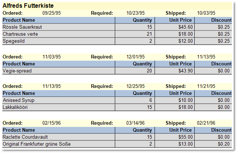
Task: Click the Lakkalikööri product name
Action: coord(15,107)
